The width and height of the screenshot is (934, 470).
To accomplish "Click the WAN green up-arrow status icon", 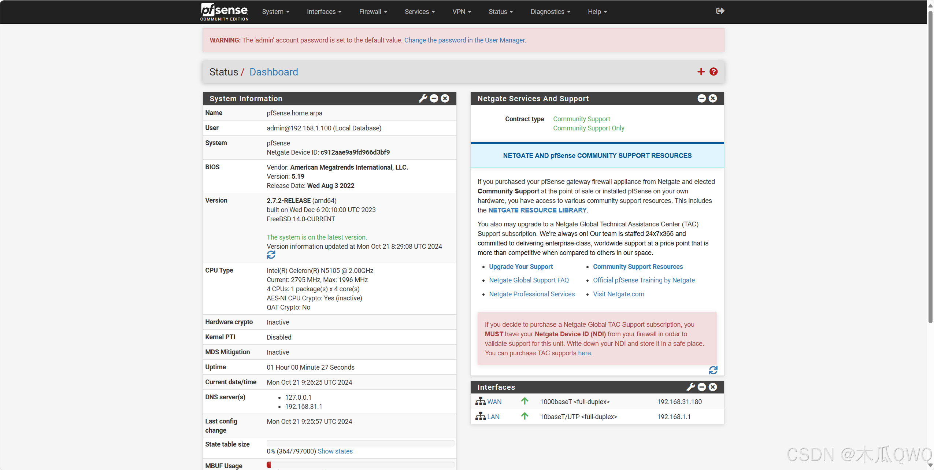I will [x=525, y=401].
